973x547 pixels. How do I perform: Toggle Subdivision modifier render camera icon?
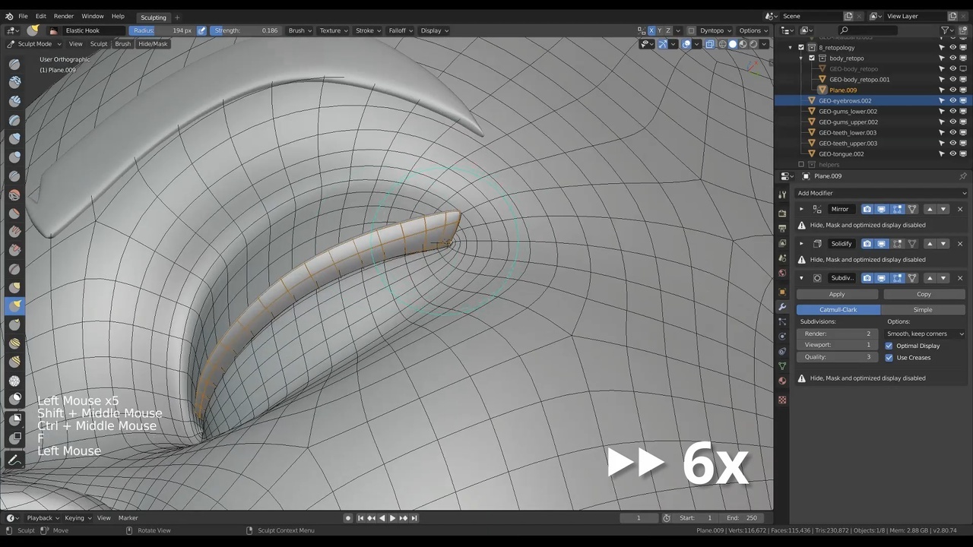coord(867,278)
